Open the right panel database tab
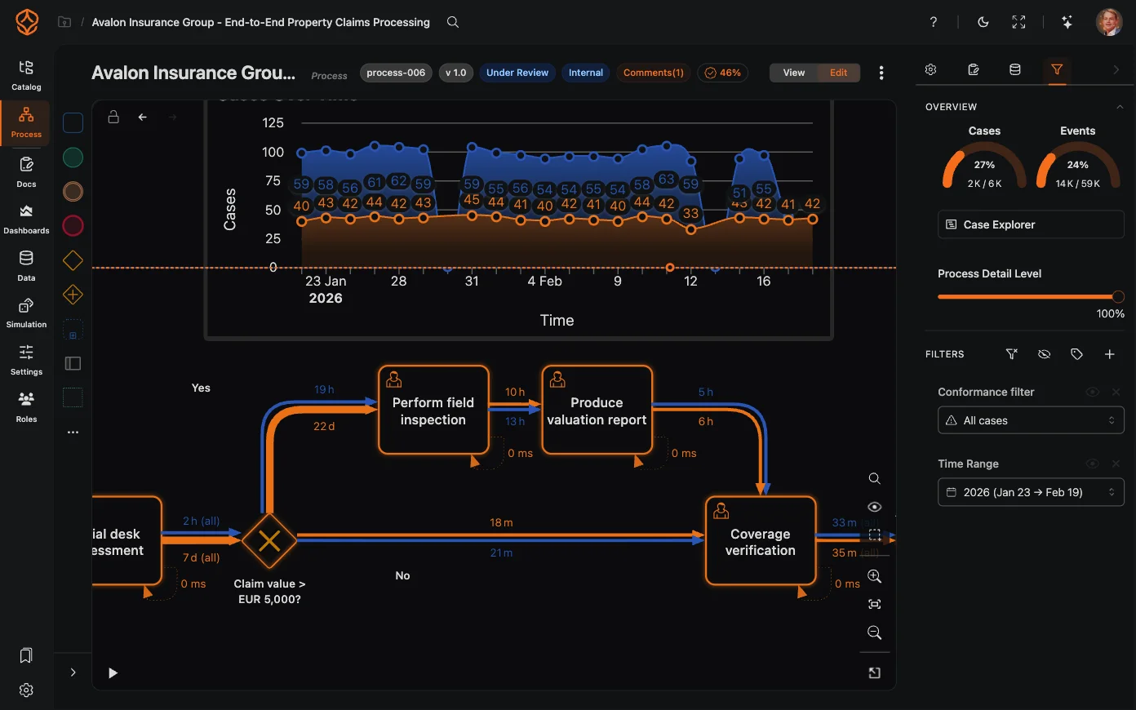The width and height of the screenshot is (1136, 710). pyautogui.click(x=1015, y=70)
